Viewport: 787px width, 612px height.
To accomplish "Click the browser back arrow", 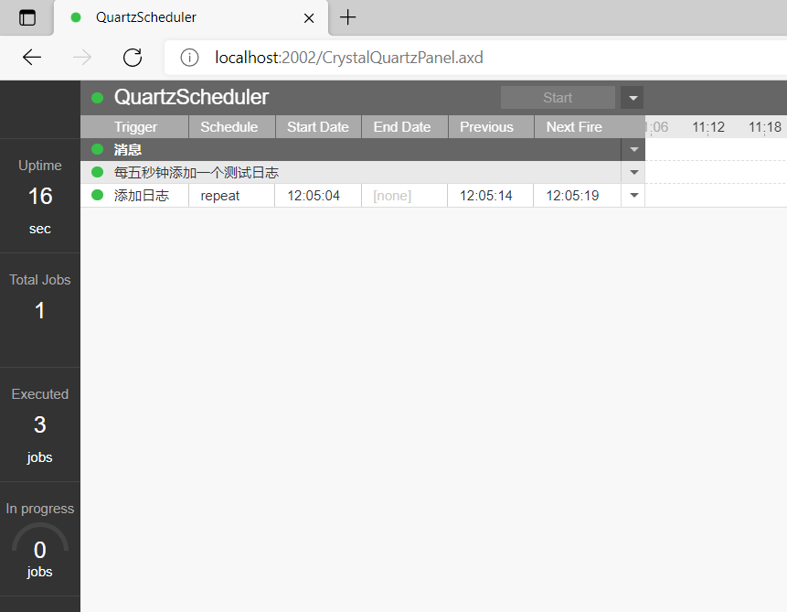I will tap(32, 58).
